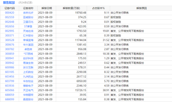This screenshot has width=172, height=102.
Task: Open stock code 688099
Action: 10,99
